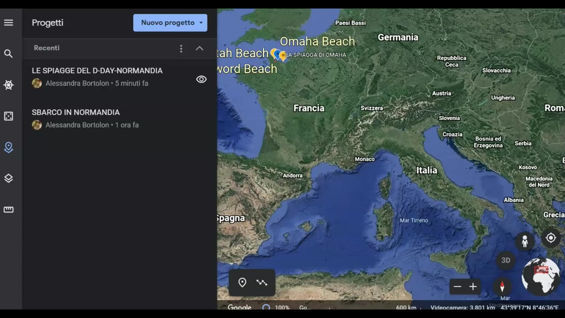Click the 600 km scale indicator
This screenshot has width=565, height=318.
coord(406,307)
